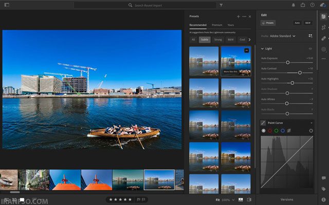The width and height of the screenshot is (329, 205).
Task: Toggle Light section visibility eye icon
Action: tap(310, 49)
